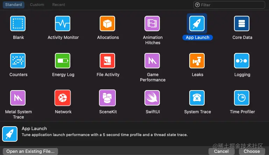Click the Animation Hitches label text
Viewport: 269px width, 155px height.
153,40
